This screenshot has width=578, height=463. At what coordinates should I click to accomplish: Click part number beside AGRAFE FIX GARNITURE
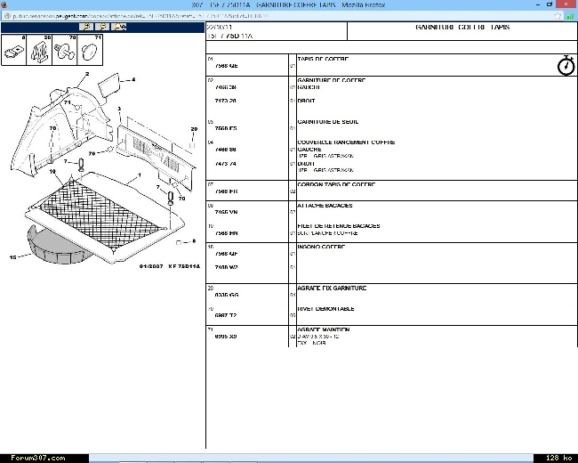tap(227, 295)
